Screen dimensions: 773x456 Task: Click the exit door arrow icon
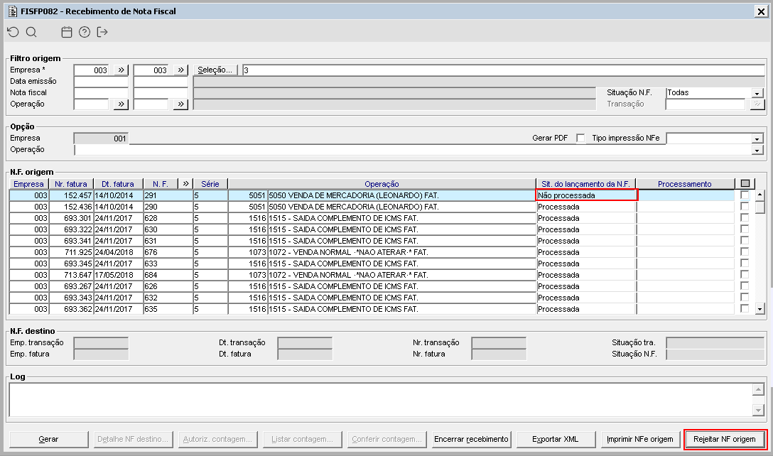102,32
